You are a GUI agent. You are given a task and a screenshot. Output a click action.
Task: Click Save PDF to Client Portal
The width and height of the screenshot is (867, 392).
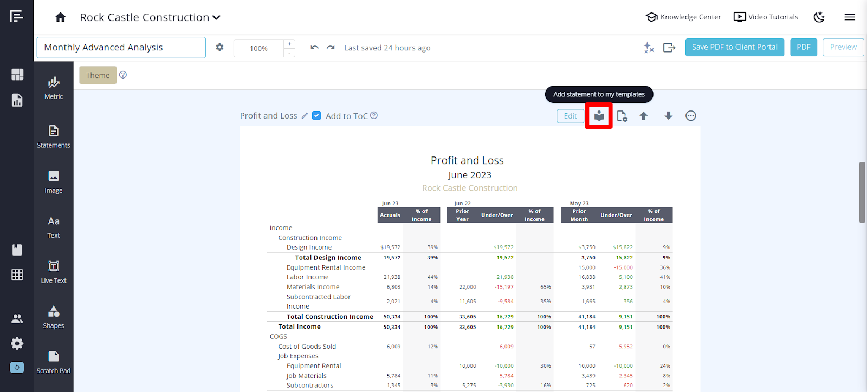coord(735,47)
